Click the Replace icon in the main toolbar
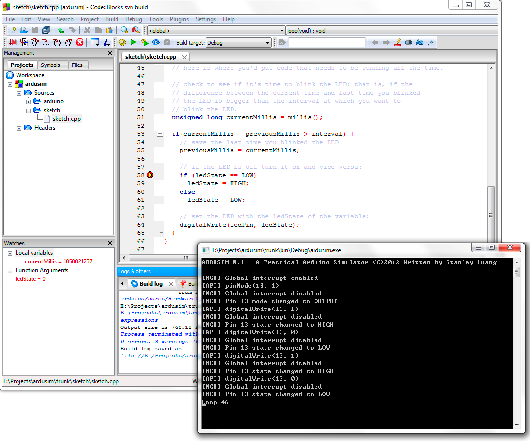The image size is (530, 441). [x=135, y=30]
